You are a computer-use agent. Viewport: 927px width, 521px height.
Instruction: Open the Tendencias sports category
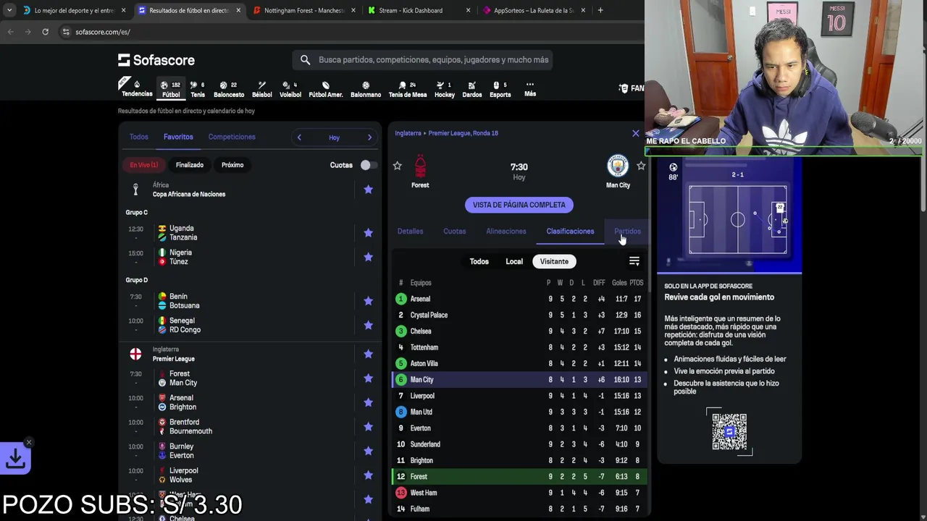pos(136,88)
